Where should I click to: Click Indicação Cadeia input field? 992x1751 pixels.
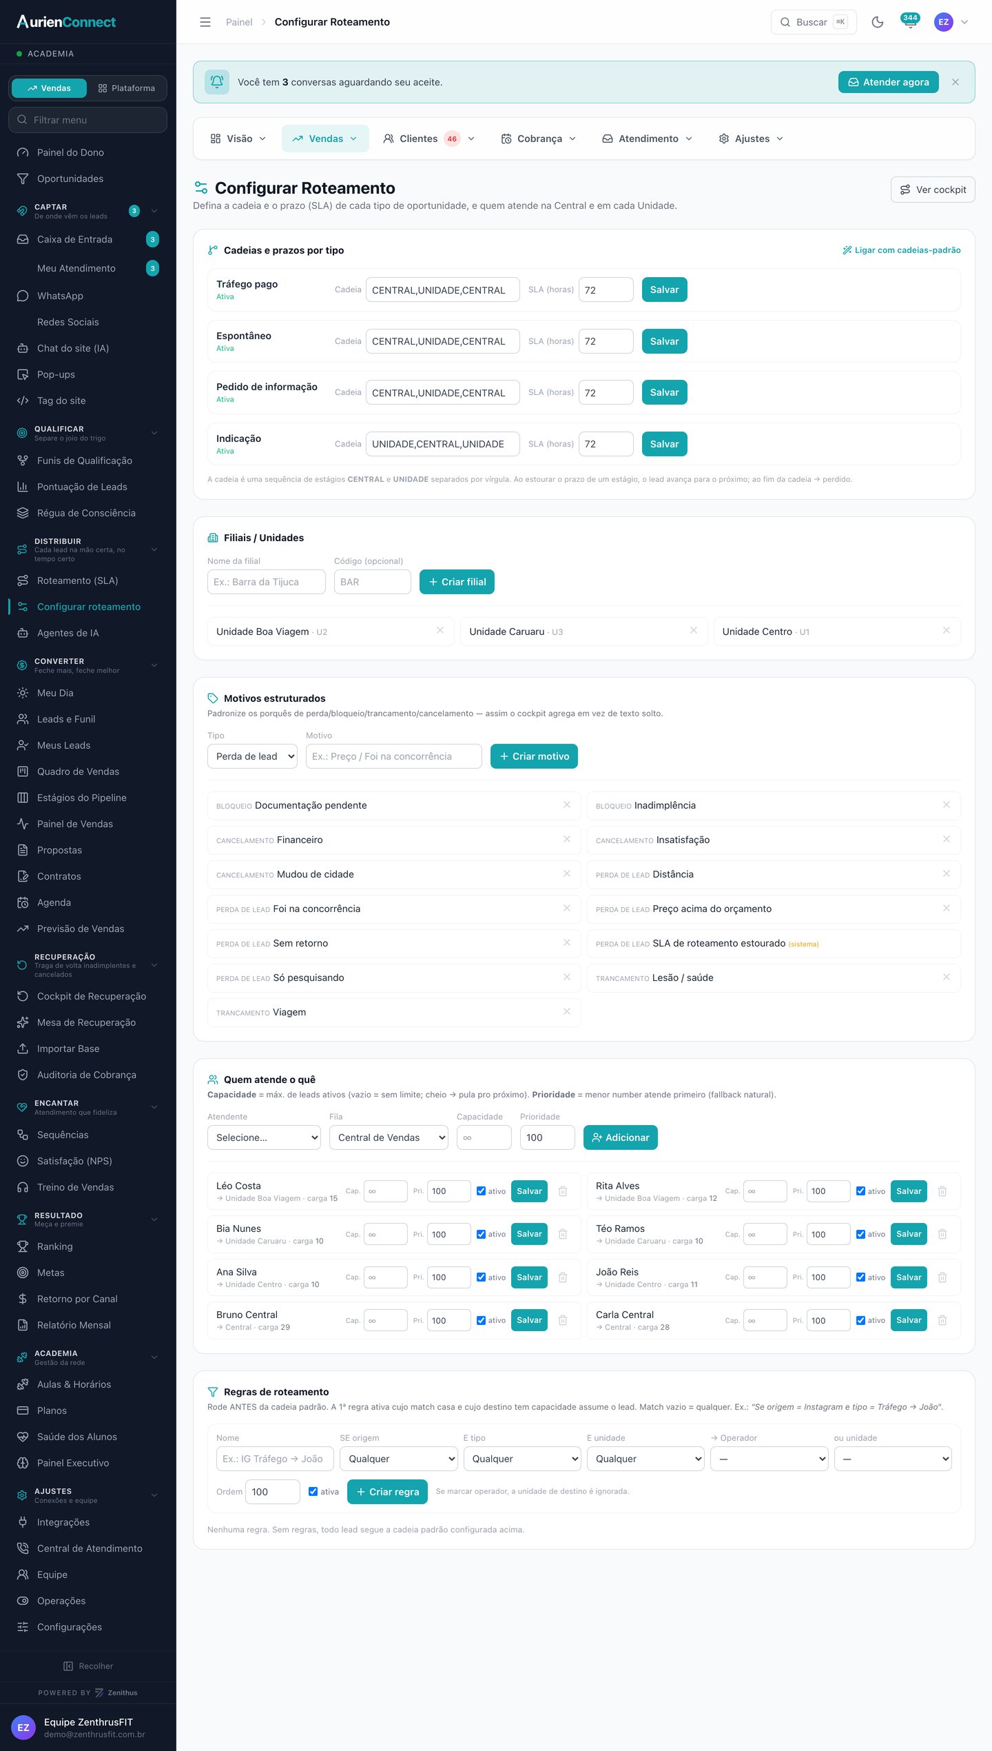(442, 444)
